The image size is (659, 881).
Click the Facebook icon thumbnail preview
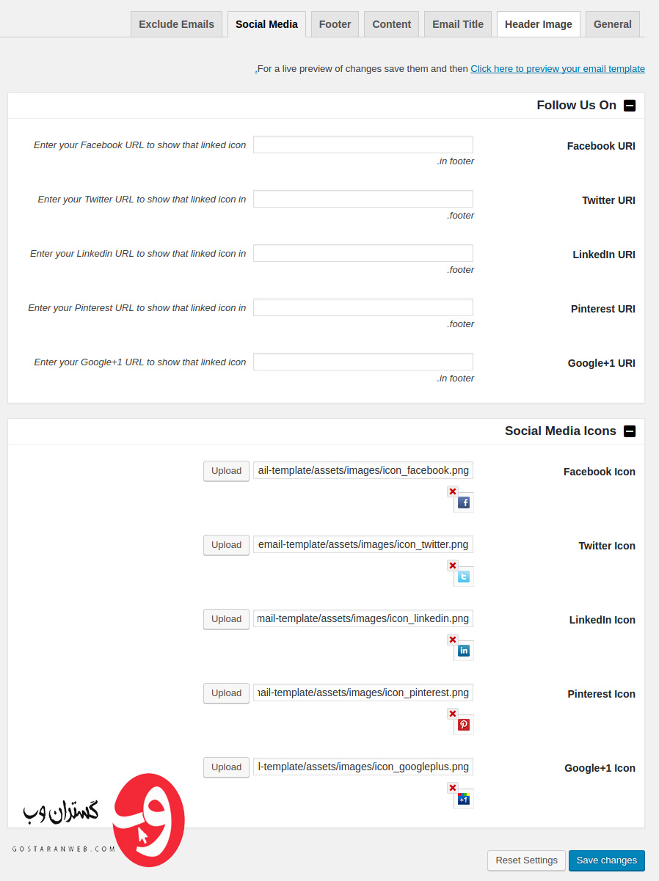(x=464, y=502)
